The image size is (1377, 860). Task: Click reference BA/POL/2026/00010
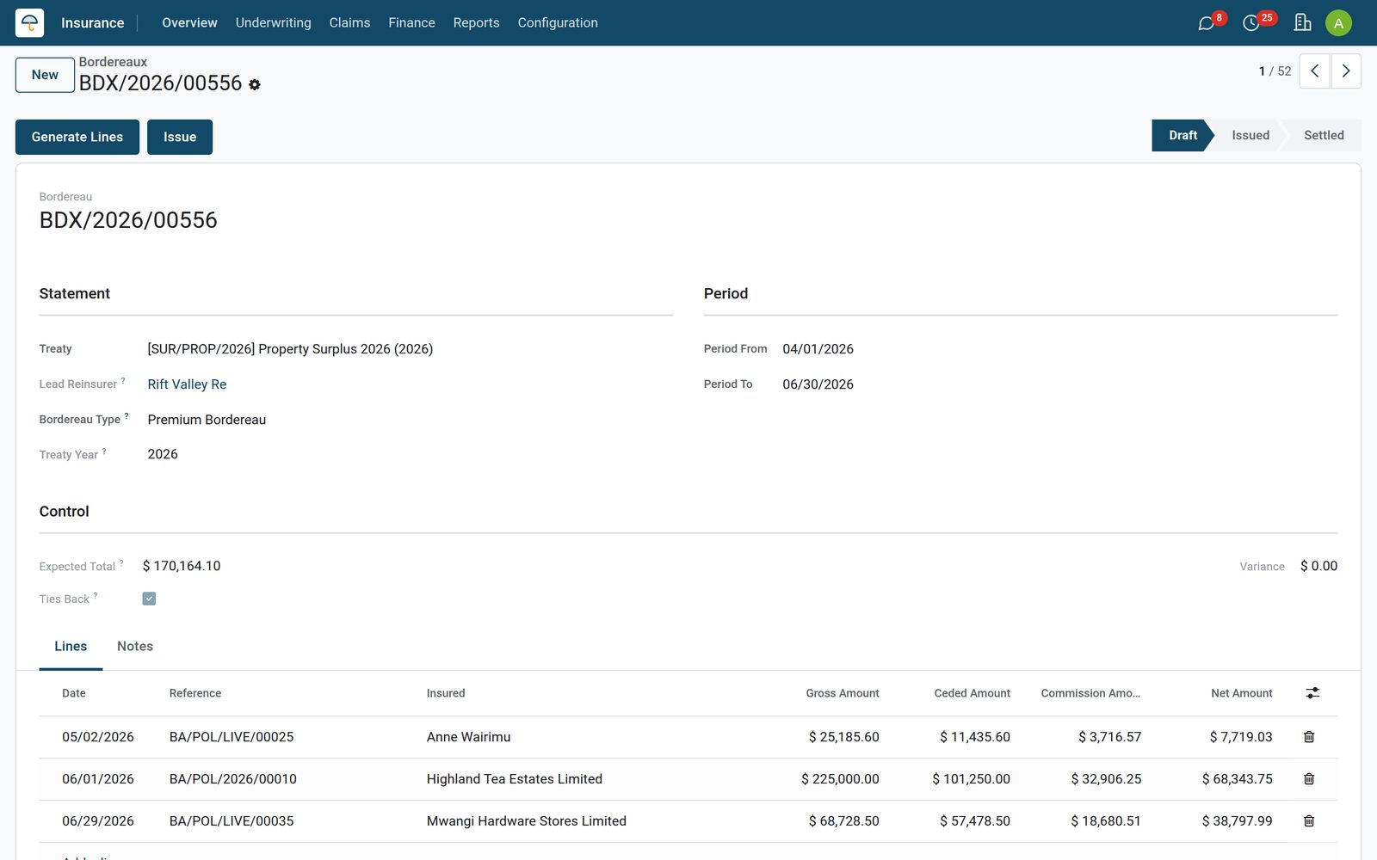pos(233,779)
